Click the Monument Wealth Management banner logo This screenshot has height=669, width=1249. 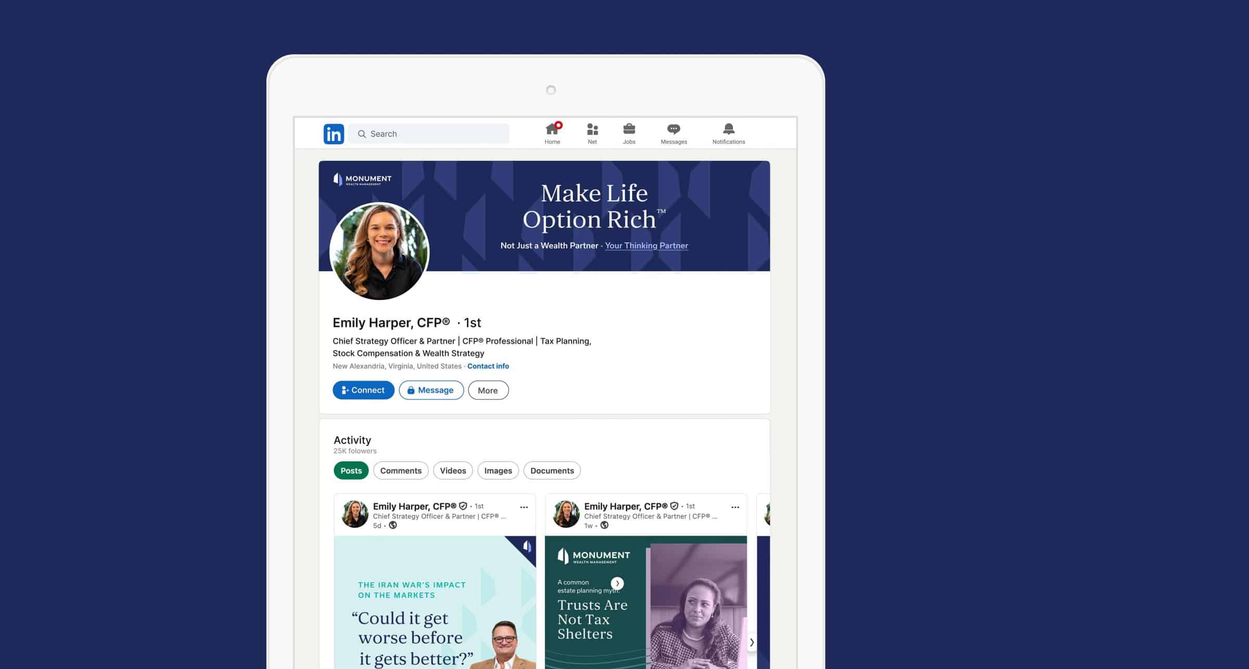(x=362, y=179)
